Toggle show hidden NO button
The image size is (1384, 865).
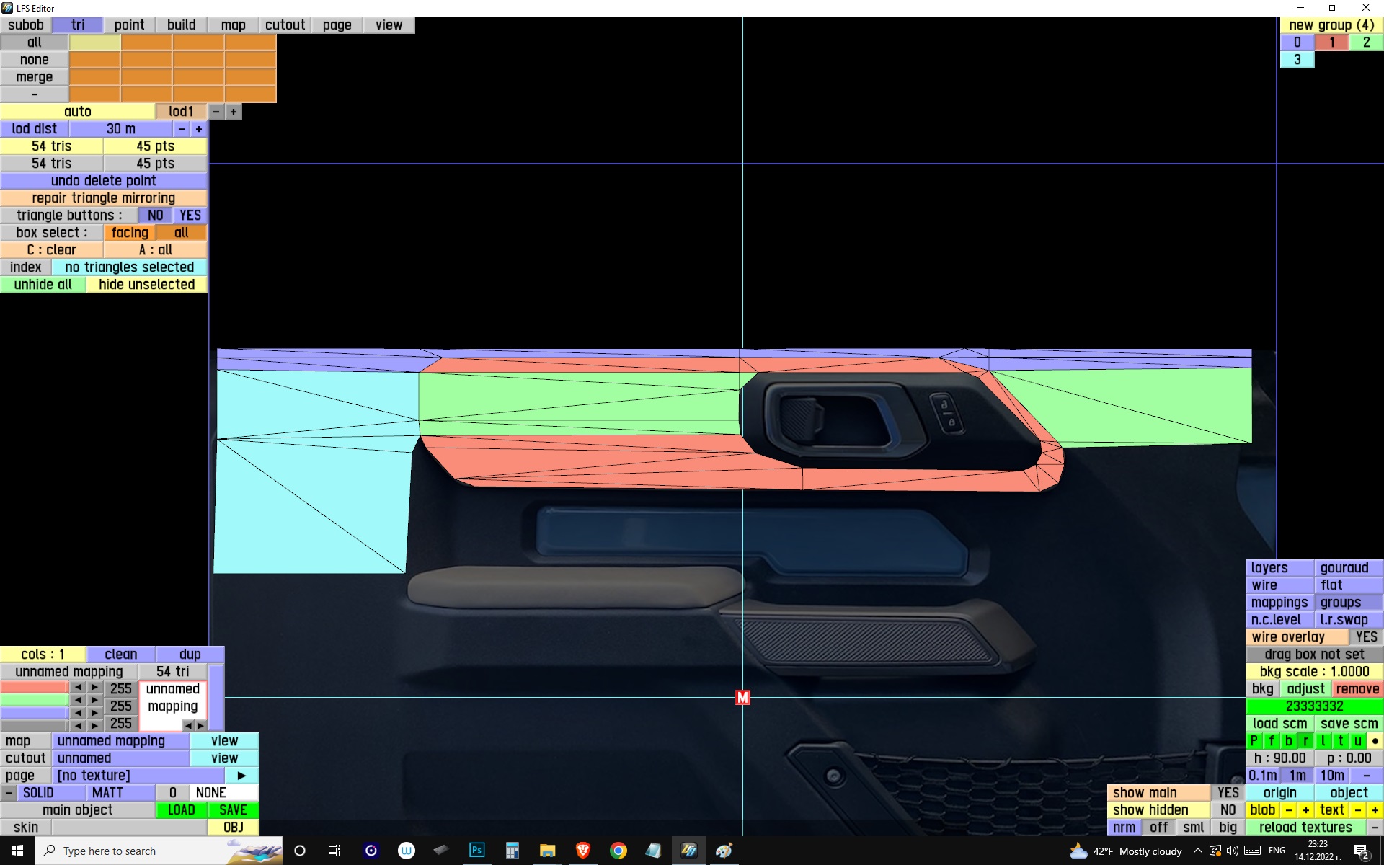point(1228,810)
